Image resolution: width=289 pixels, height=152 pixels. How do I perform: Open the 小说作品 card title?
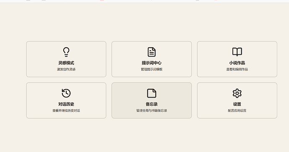point(237,63)
